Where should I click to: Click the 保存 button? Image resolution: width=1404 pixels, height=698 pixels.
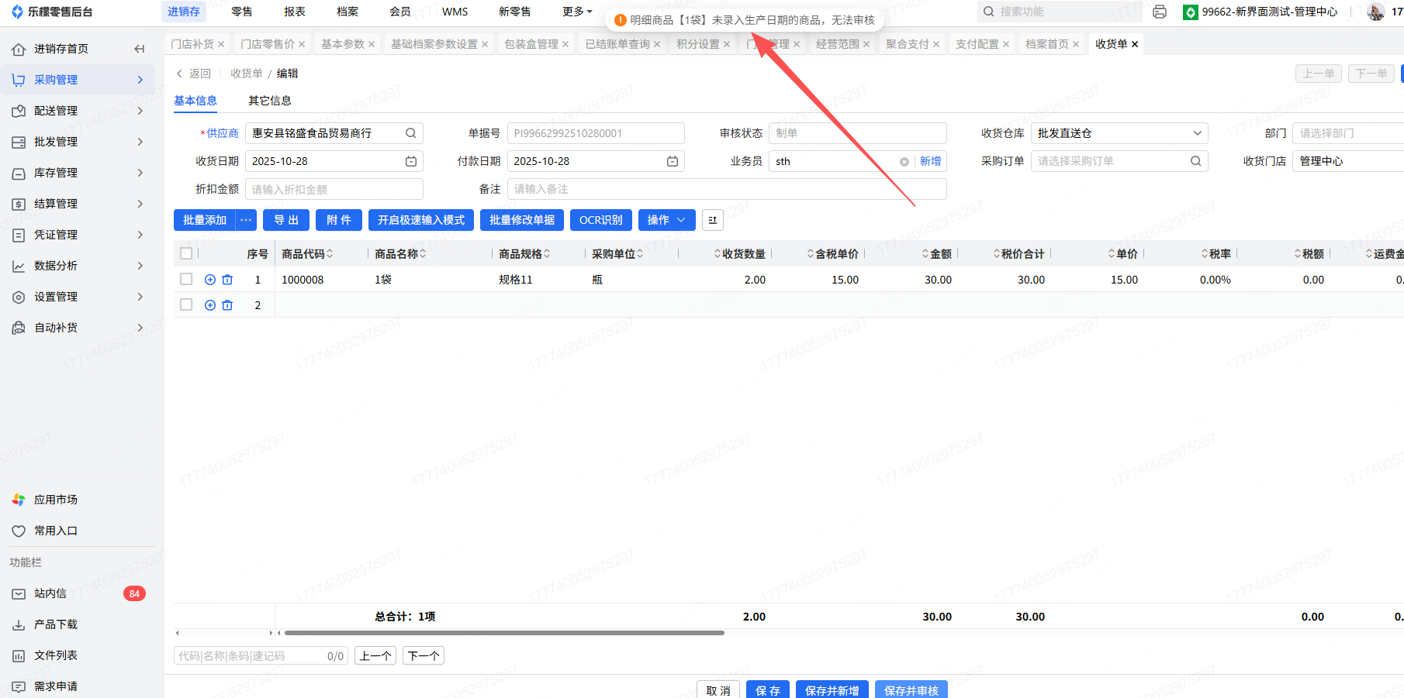point(768,689)
